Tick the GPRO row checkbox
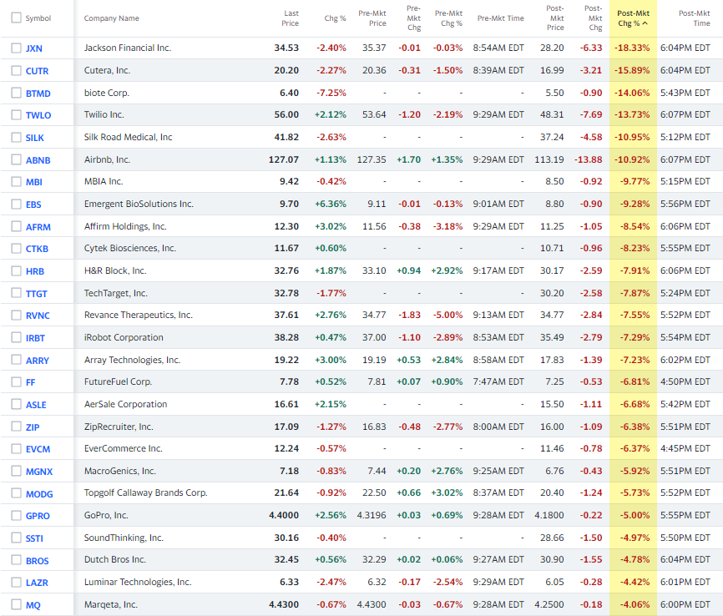Image resolution: width=723 pixels, height=616 pixels. point(16,516)
